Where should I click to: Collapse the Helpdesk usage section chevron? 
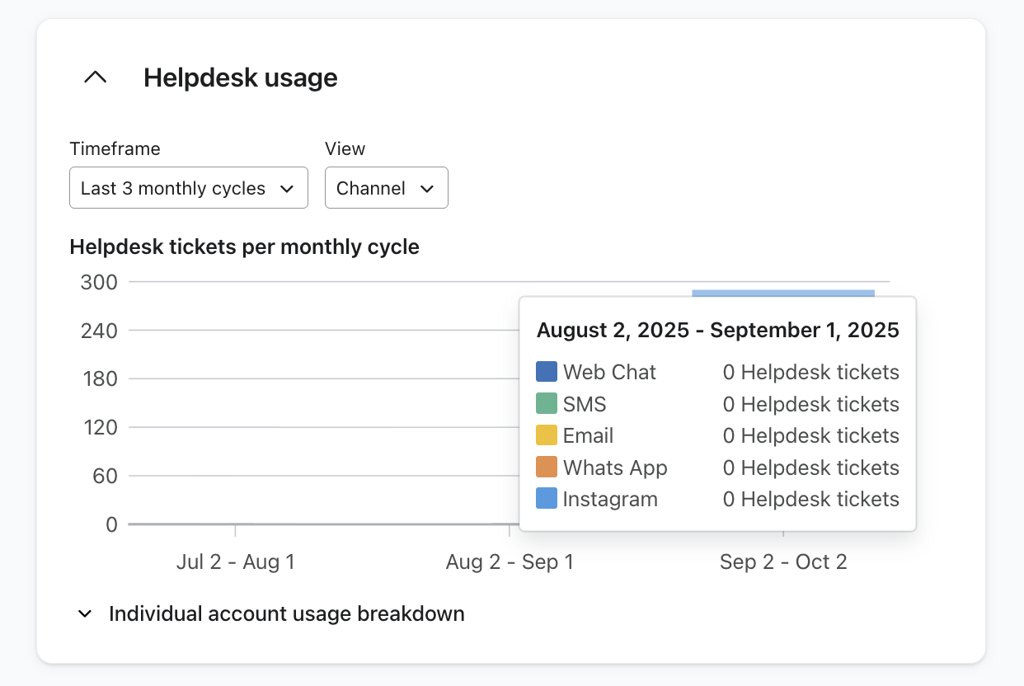(x=96, y=78)
